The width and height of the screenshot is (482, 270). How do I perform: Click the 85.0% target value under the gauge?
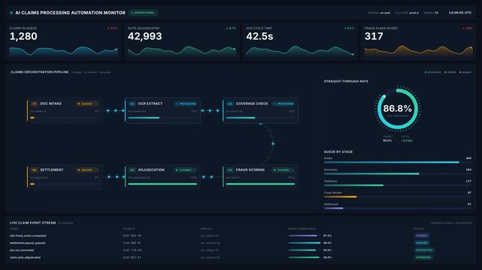(x=387, y=140)
